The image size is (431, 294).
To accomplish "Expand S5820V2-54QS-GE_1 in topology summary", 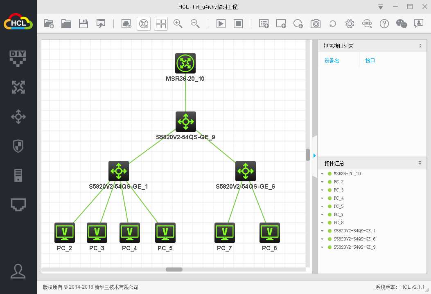I will pyautogui.click(x=322, y=231).
